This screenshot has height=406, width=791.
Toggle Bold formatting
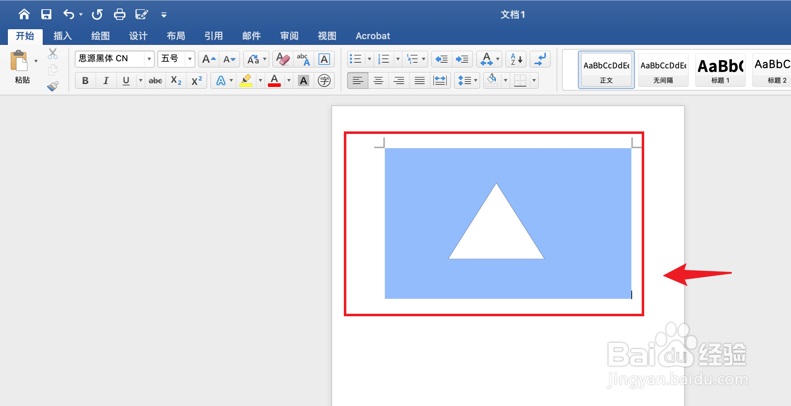(85, 80)
